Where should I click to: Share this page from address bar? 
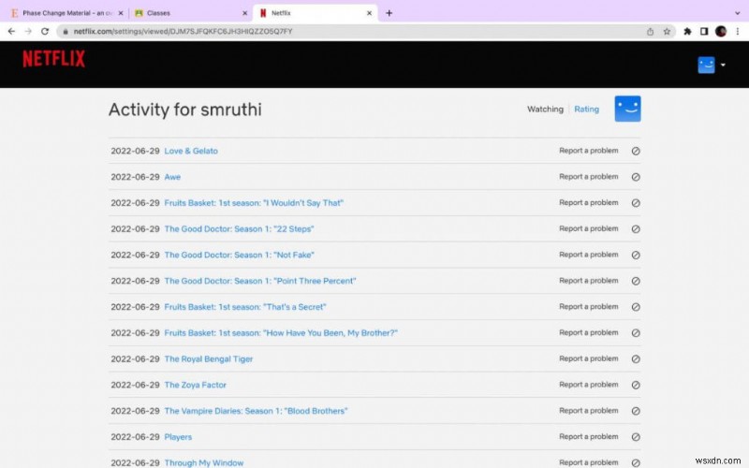click(x=650, y=32)
